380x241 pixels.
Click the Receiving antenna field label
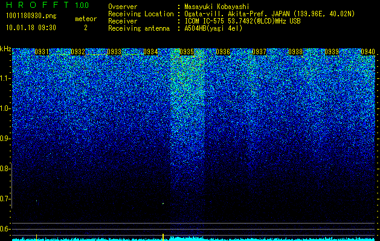coord(139,28)
